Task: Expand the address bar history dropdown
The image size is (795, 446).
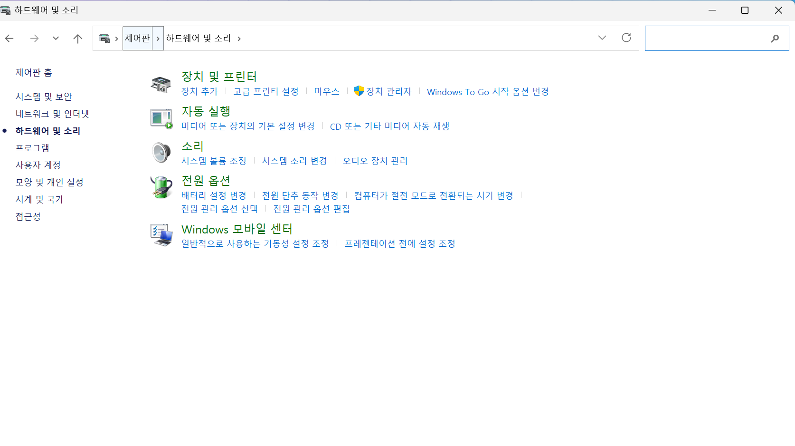Action: pos(602,38)
